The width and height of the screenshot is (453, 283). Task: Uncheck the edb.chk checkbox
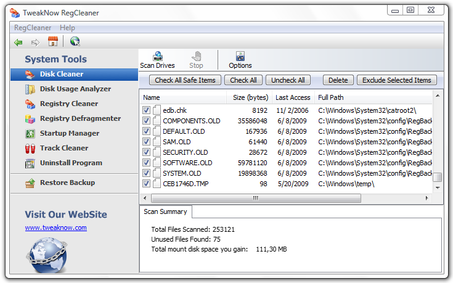tap(146, 110)
